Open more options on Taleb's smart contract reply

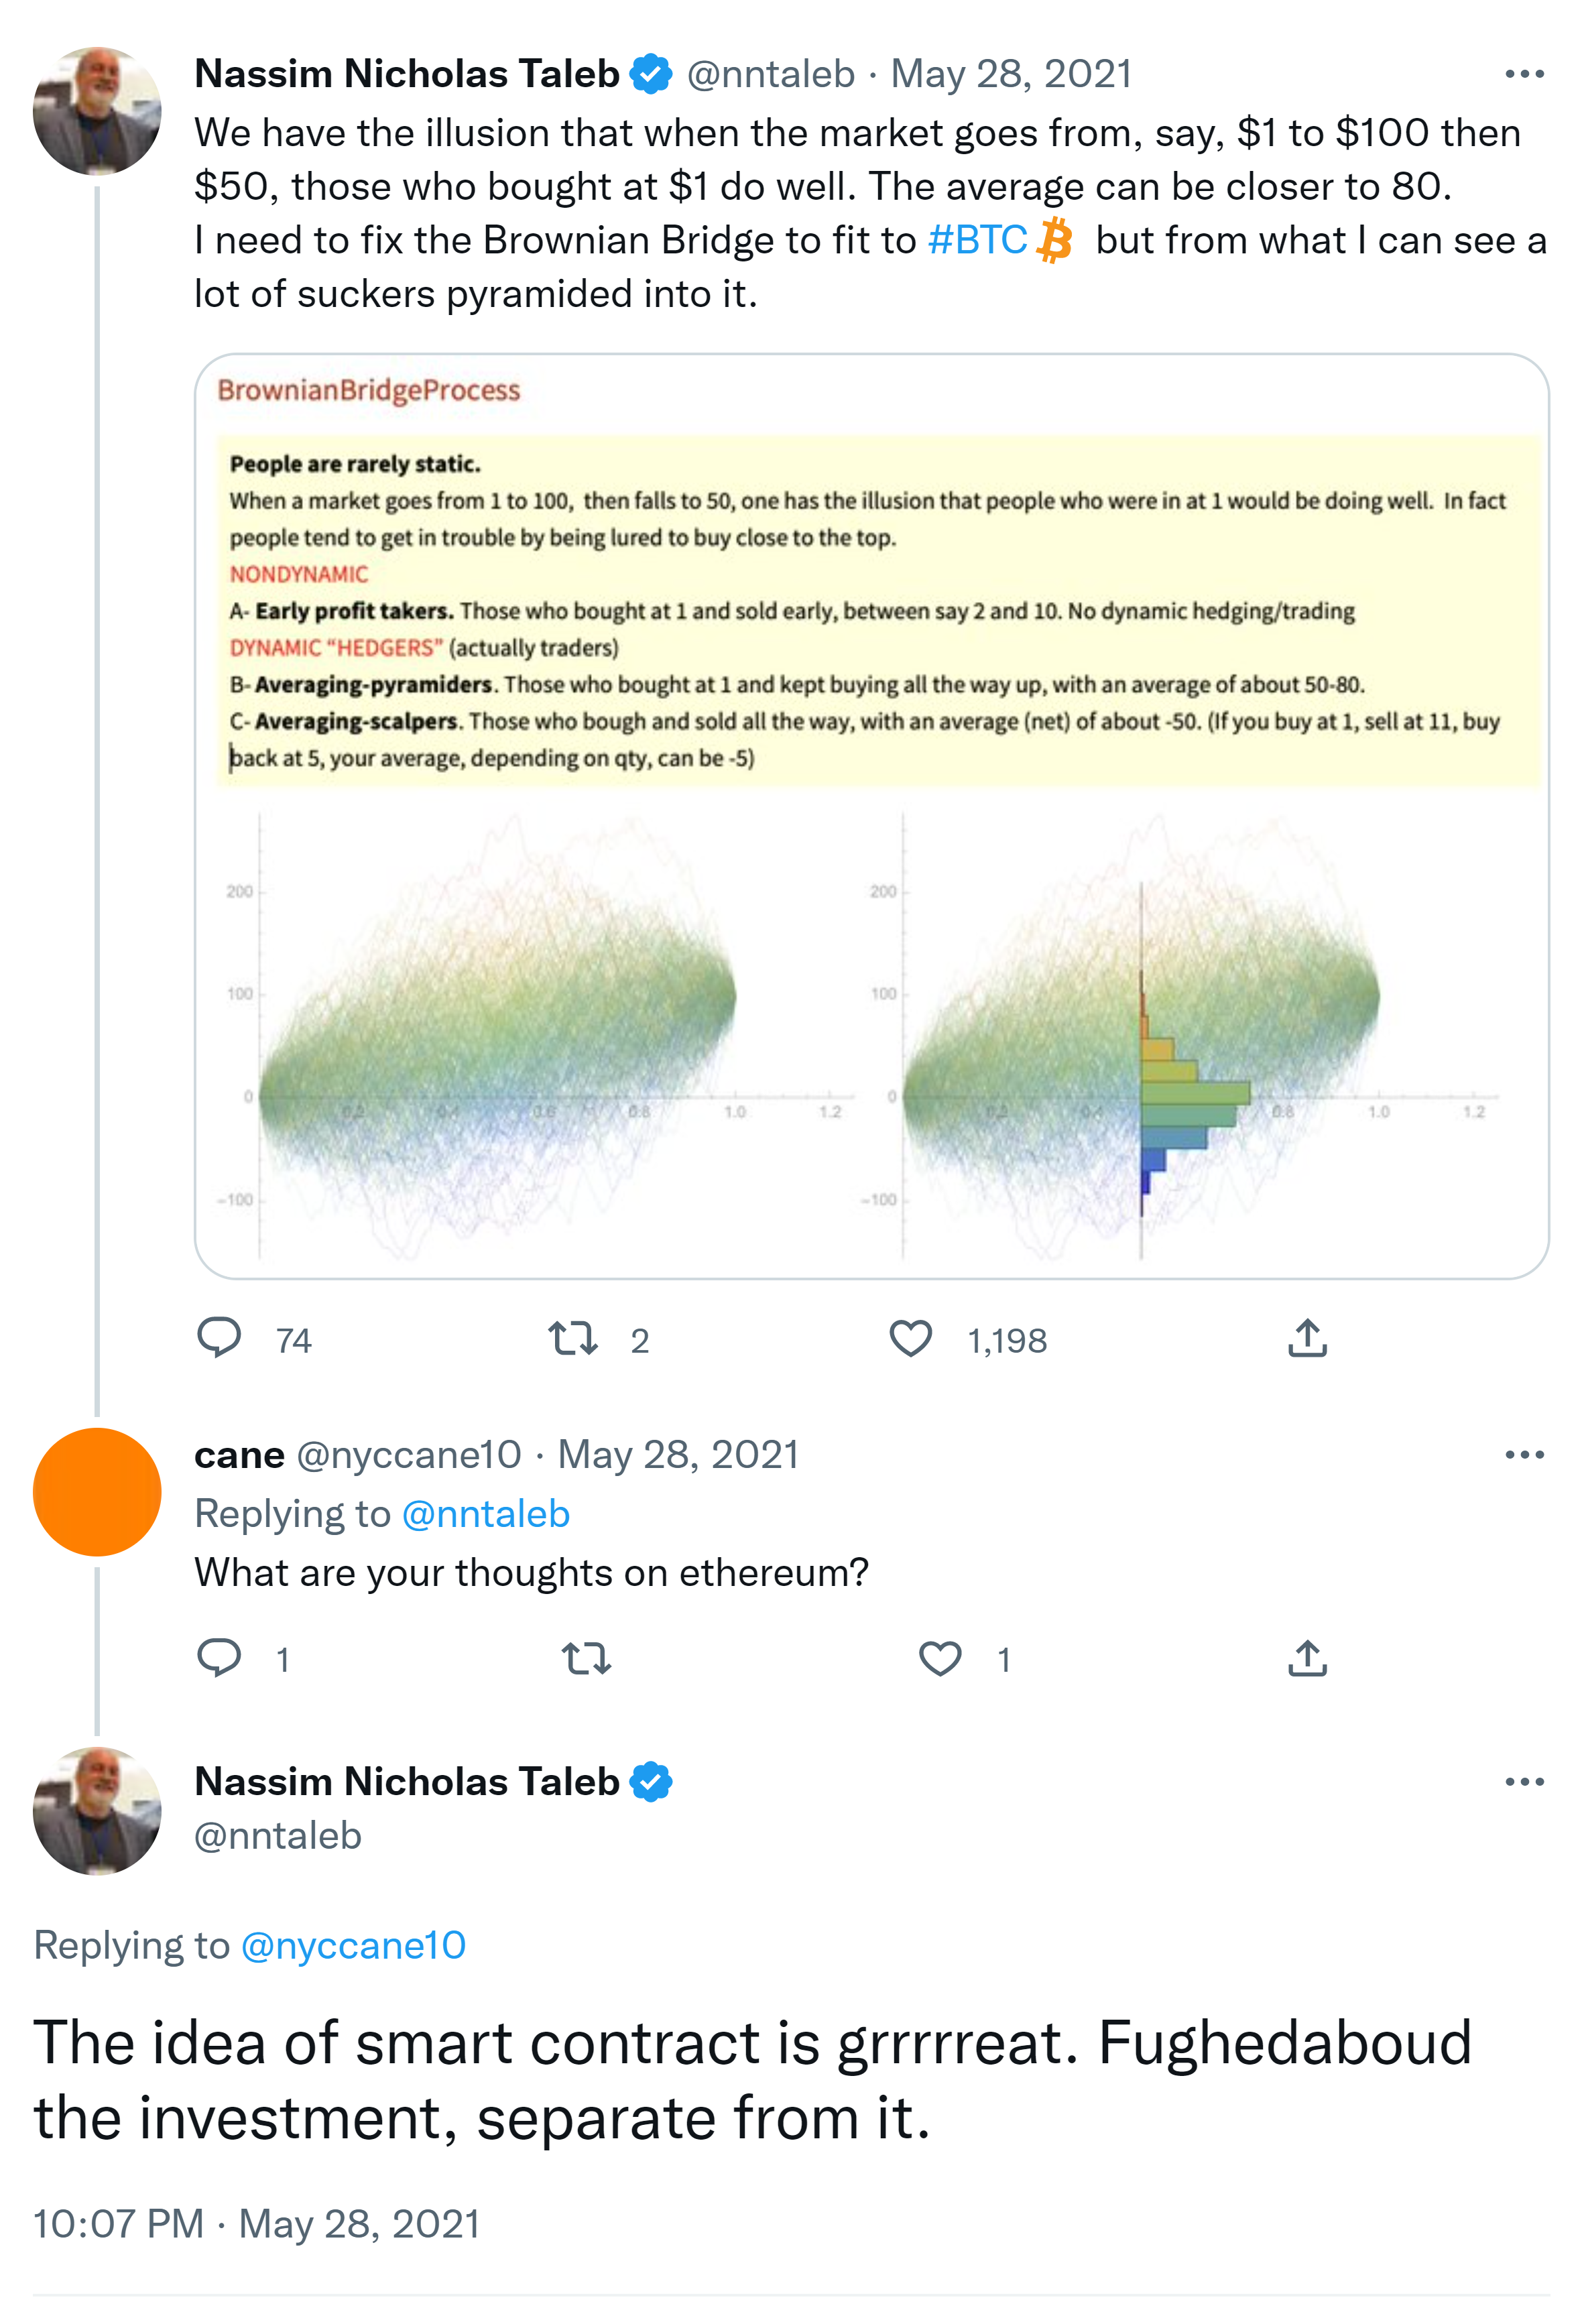click(1524, 1782)
